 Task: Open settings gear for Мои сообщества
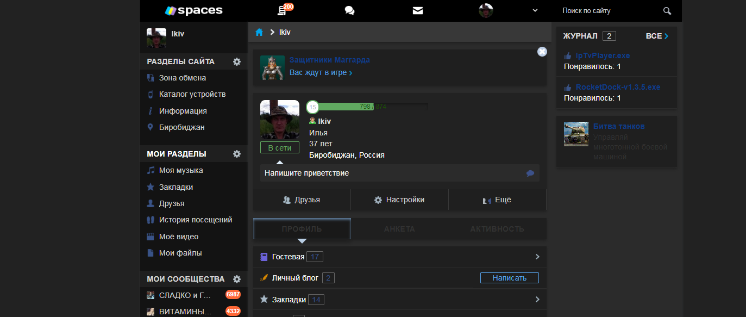237,279
